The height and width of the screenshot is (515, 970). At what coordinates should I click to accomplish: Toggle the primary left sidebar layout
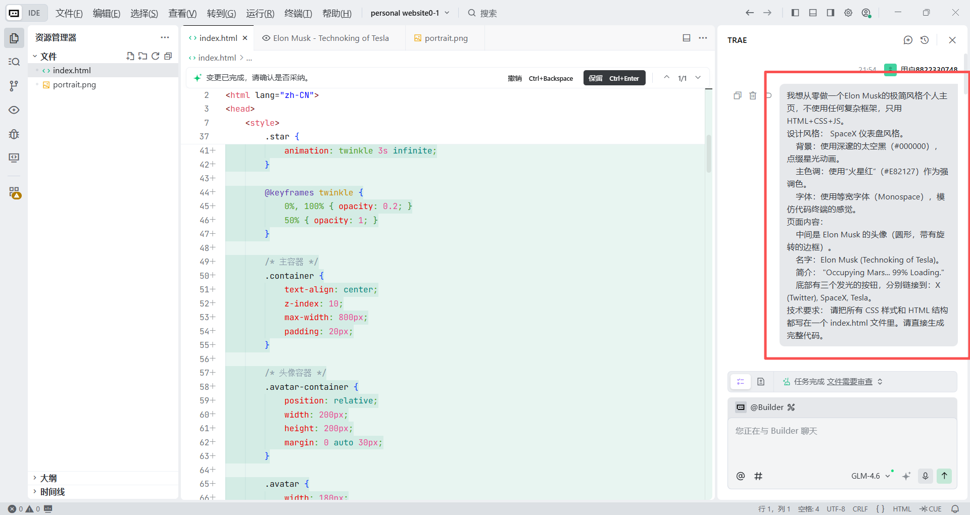point(795,13)
